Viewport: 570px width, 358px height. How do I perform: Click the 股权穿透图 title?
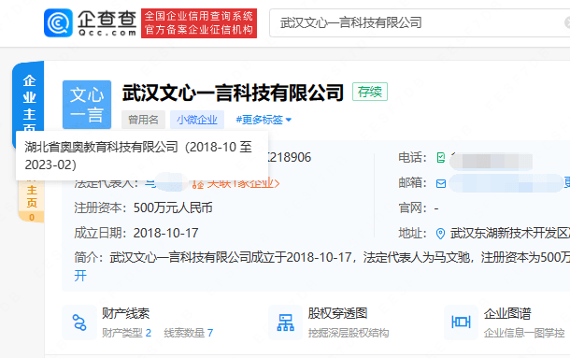point(337,313)
